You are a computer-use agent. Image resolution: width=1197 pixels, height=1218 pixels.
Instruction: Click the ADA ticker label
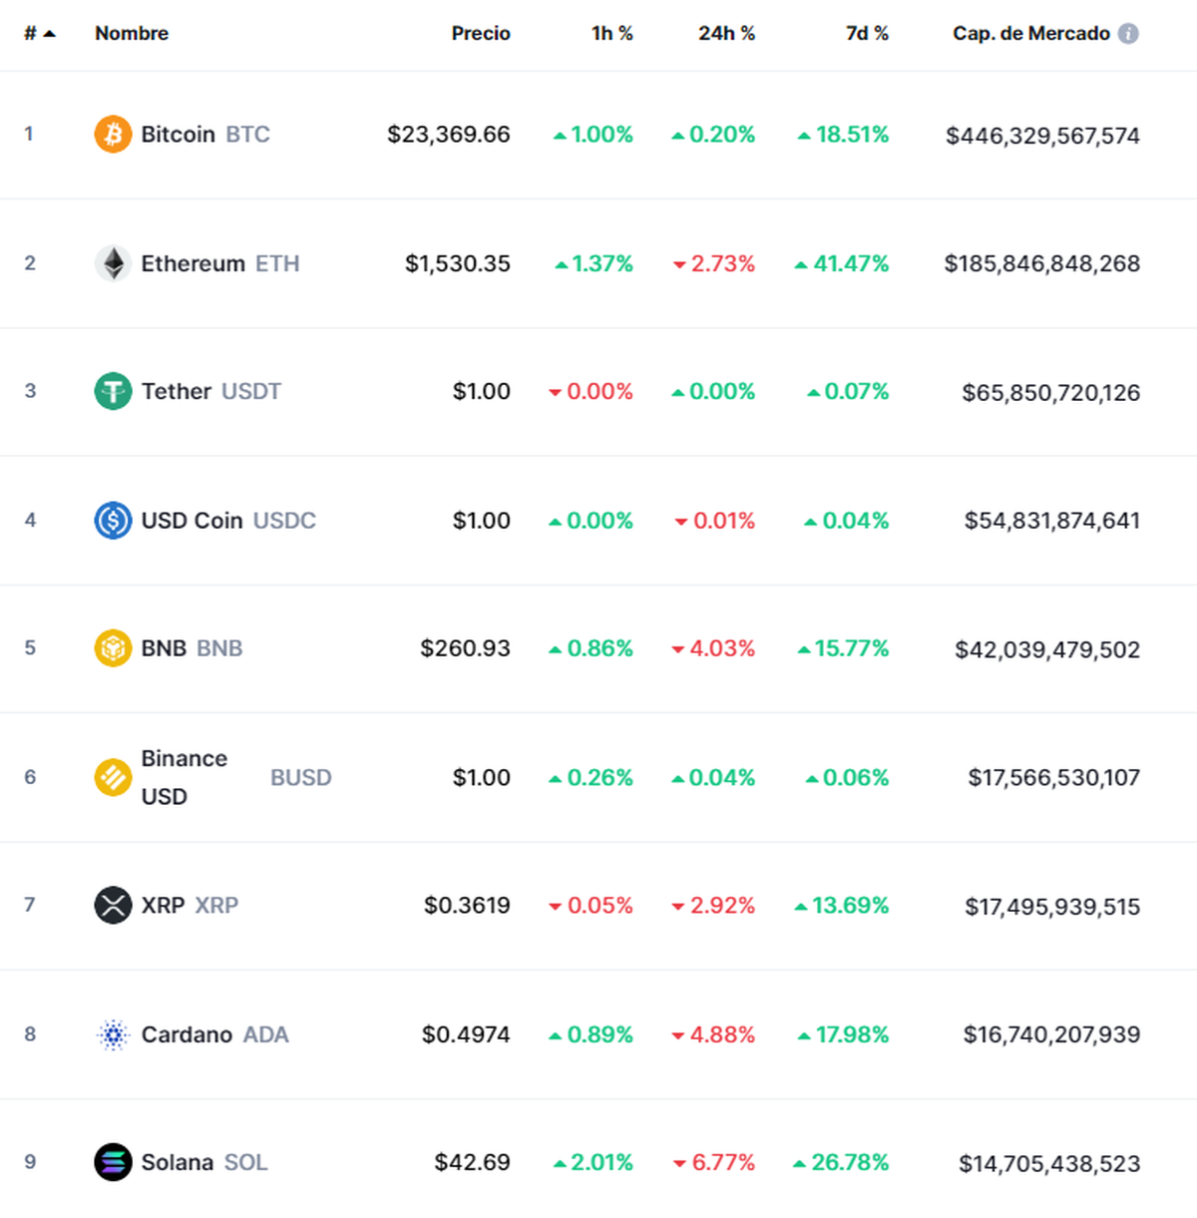[x=267, y=1034]
